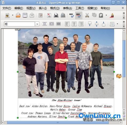Align frame vertical center icon

pos(97,24)
